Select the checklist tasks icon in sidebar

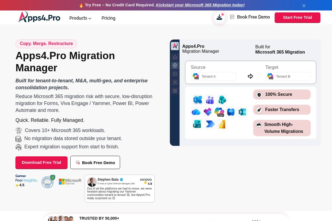point(175,74)
